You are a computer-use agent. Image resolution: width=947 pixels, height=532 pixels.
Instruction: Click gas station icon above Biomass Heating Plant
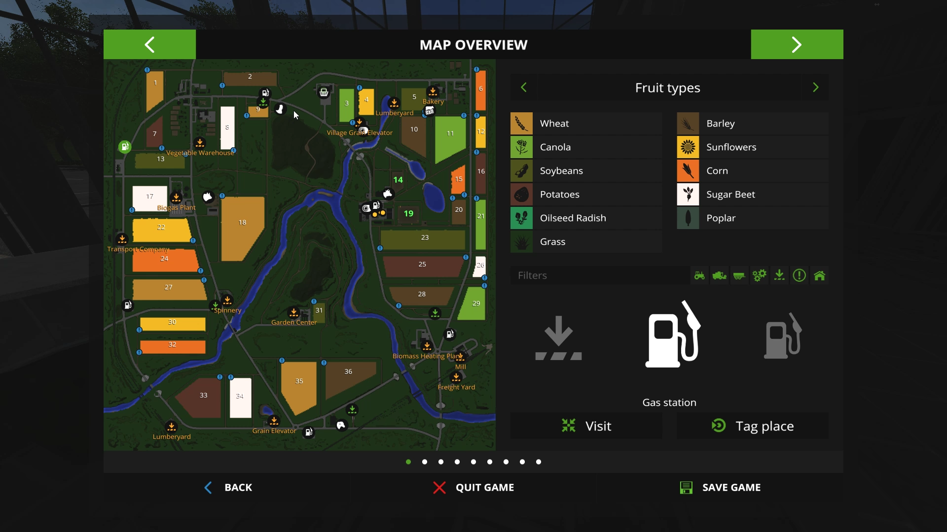coord(450,334)
